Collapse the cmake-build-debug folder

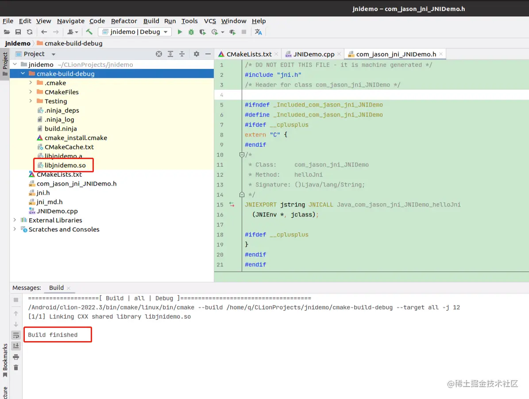click(x=23, y=73)
